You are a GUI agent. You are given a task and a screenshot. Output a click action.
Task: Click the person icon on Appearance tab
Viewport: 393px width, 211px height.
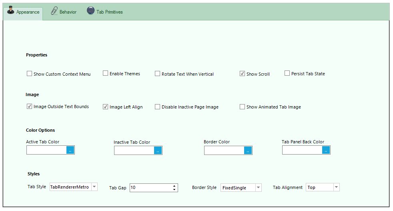click(11, 11)
